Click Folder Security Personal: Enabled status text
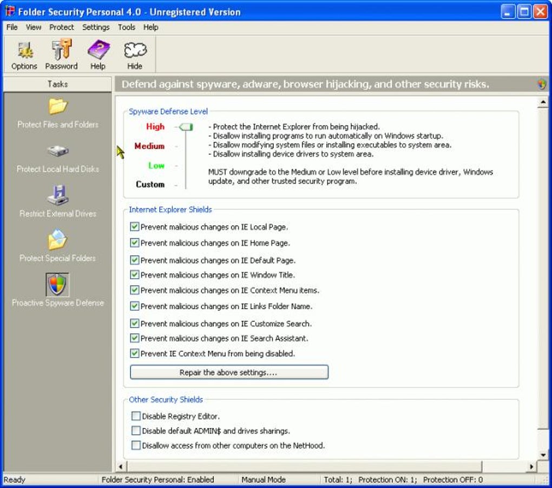The height and width of the screenshot is (488, 552). 157,479
